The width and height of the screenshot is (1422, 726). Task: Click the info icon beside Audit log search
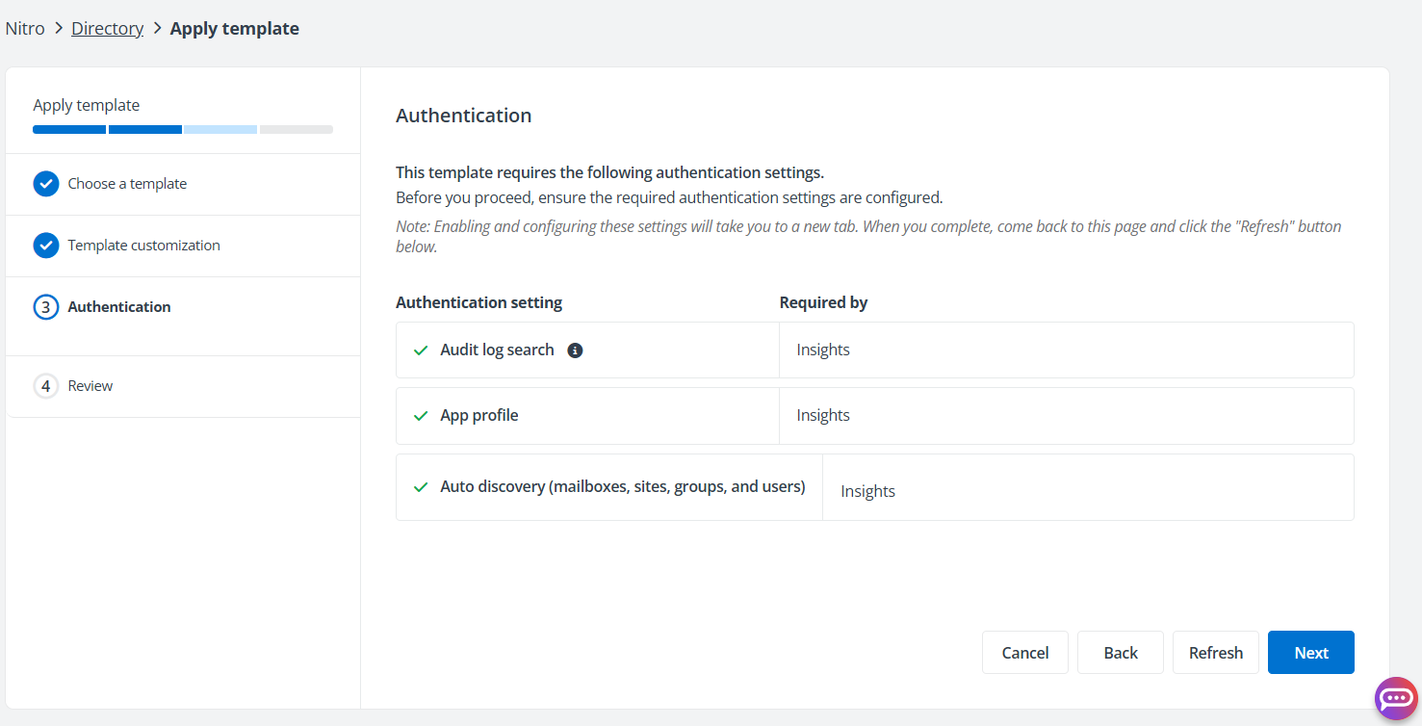575,350
